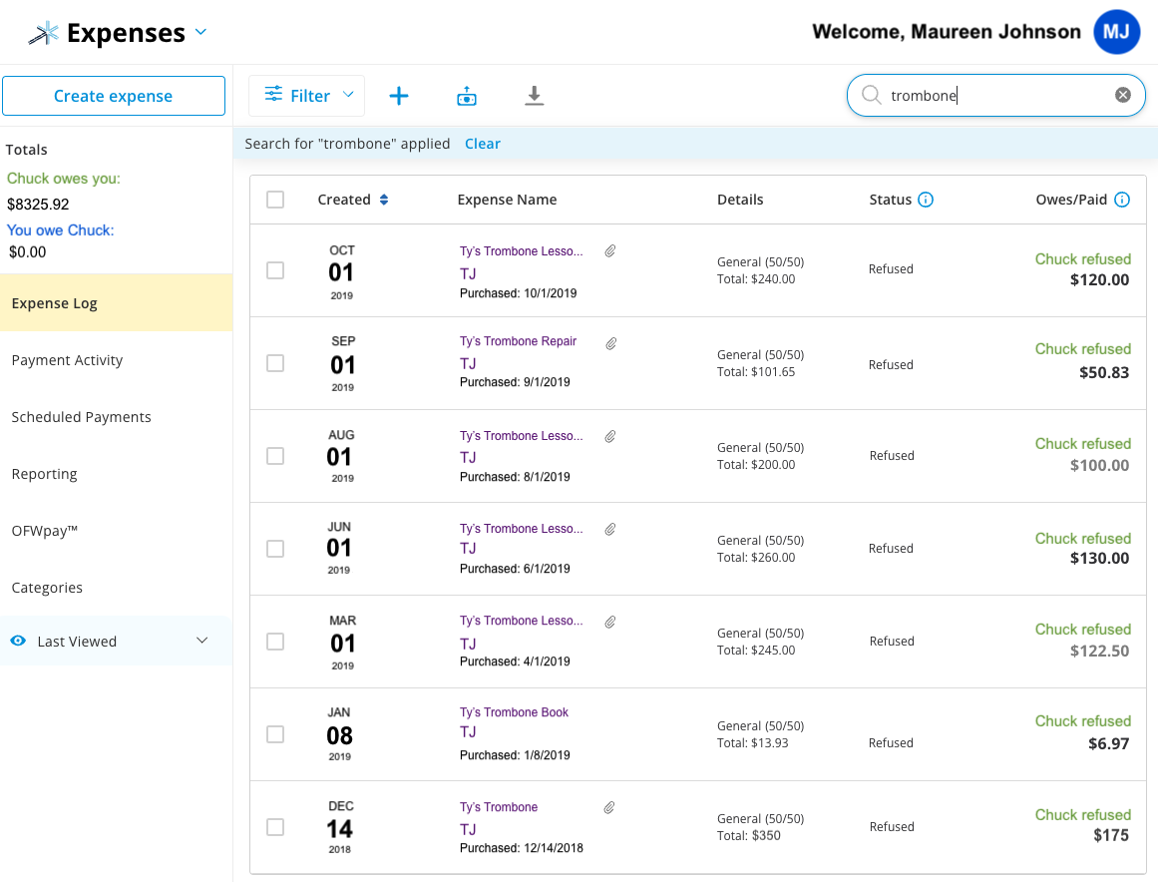Viewport: 1158px width, 882px height.
Task: Click TJ under Ty's Trombone Repair
Action: click(468, 363)
